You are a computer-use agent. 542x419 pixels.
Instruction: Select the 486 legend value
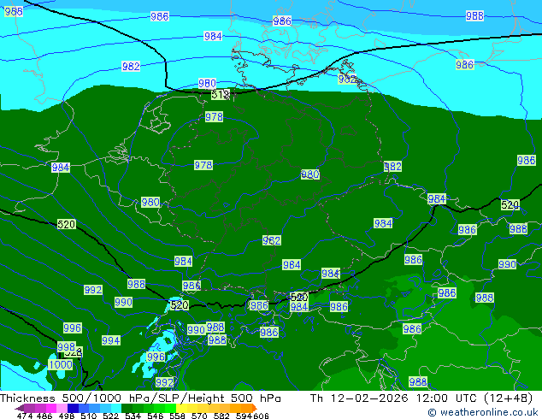tap(44, 416)
